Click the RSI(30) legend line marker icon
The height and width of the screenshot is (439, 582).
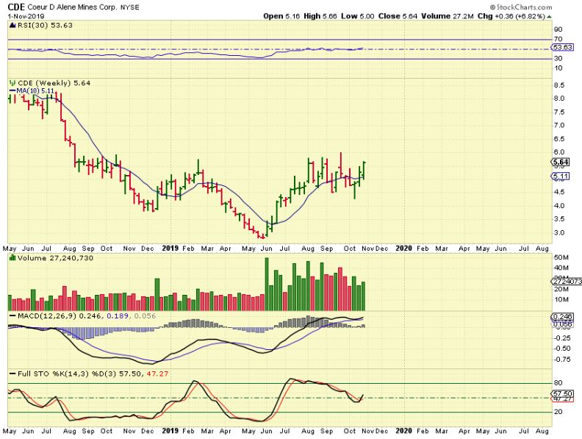tap(12, 25)
